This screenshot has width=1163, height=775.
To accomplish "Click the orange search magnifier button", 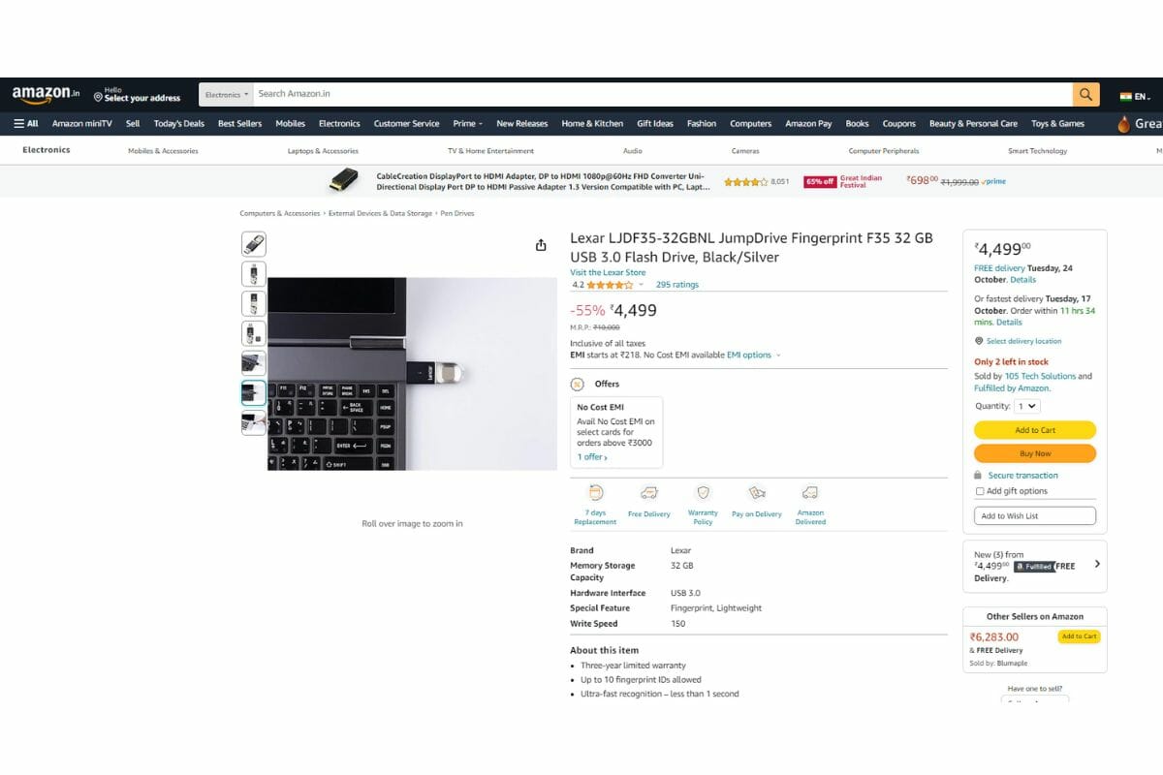I will tap(1085, 94).
